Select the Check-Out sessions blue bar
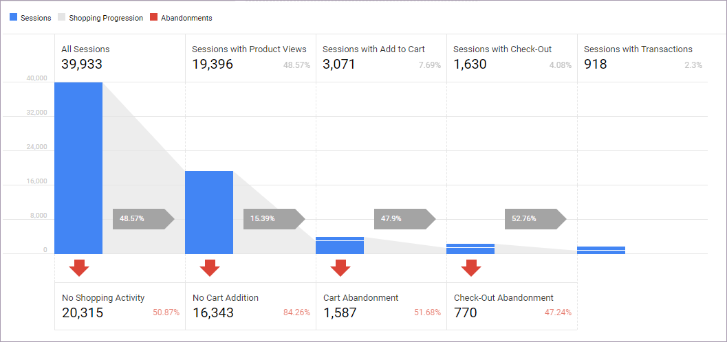This screenshot has width=727, height=342. [471, 249]
